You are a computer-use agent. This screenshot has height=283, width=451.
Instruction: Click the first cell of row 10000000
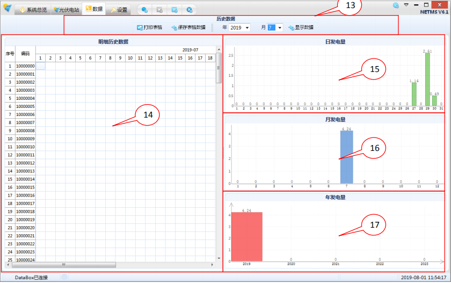pyautogui.click(x=40, y=66)
